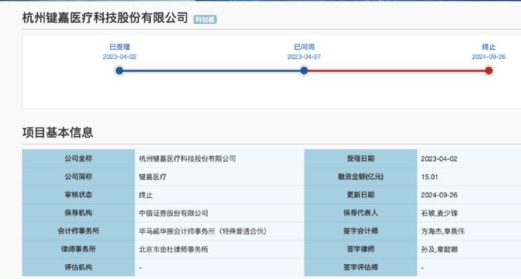This screenshot has width=521, height=279.
Task: Click the 评估机构 header cell
Action: click(x=78, y=267)
